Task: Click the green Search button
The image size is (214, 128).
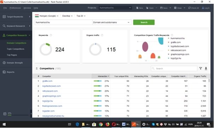Action: tap(144, 22)
